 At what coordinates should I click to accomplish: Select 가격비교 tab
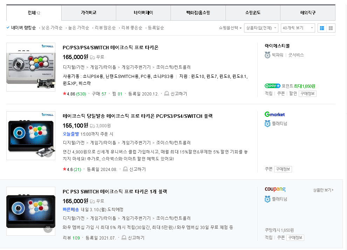coord(89,13)
